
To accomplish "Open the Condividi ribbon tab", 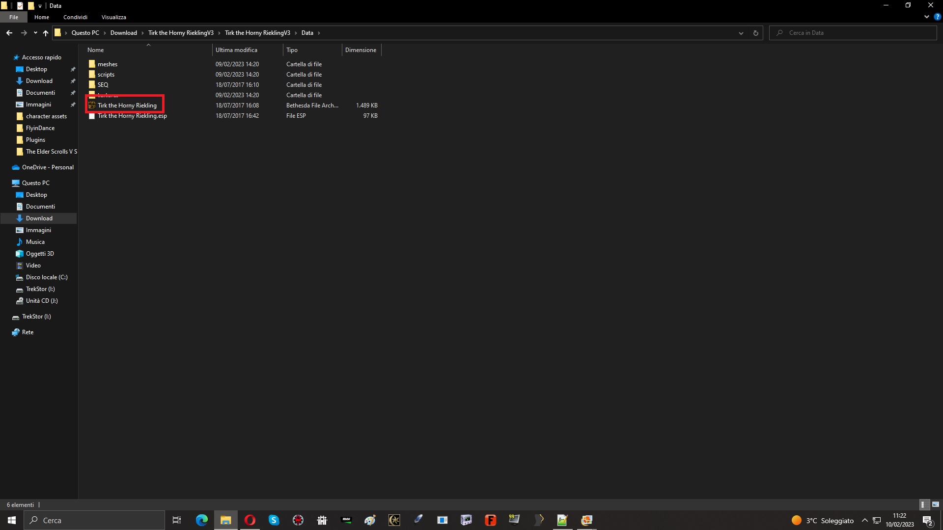I will coord(75,17).
